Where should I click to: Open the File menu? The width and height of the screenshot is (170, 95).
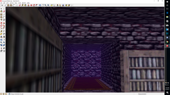(x=1, y=3)
